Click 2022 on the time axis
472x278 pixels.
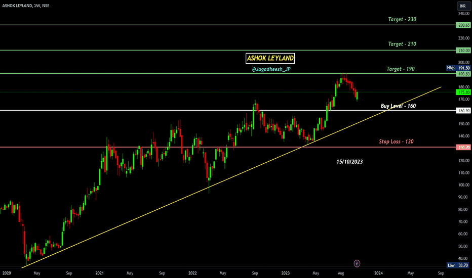click(192, 273)
